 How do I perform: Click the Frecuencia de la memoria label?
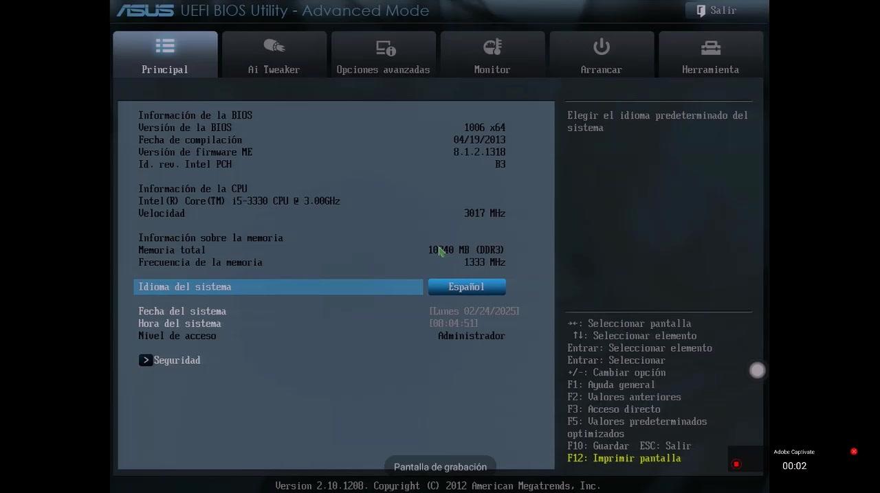[x=200, y=262]
